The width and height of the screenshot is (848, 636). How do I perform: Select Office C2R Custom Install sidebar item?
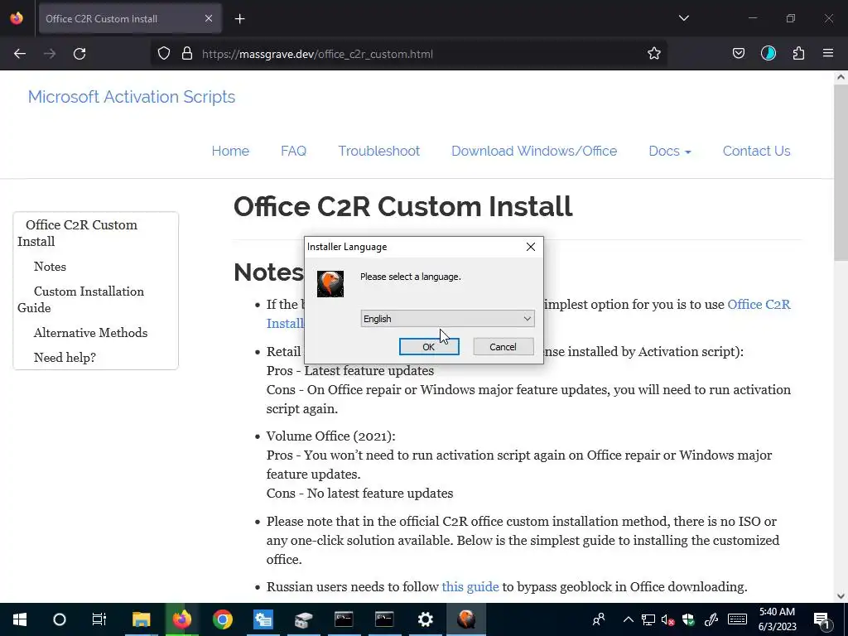77,233
